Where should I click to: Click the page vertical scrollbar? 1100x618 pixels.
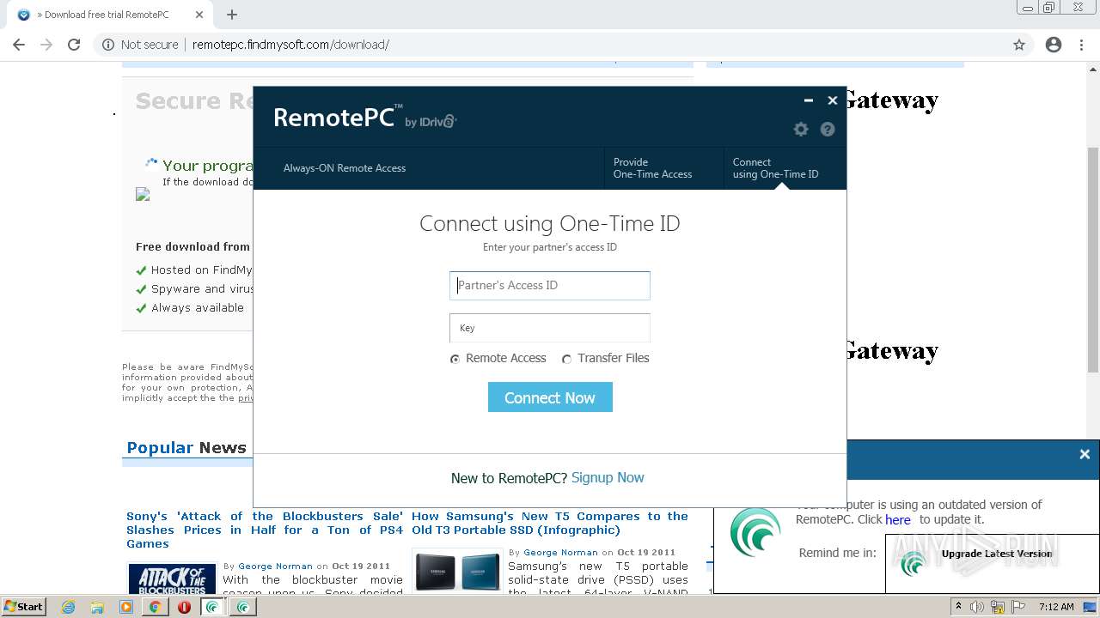tap(1093, 260)
